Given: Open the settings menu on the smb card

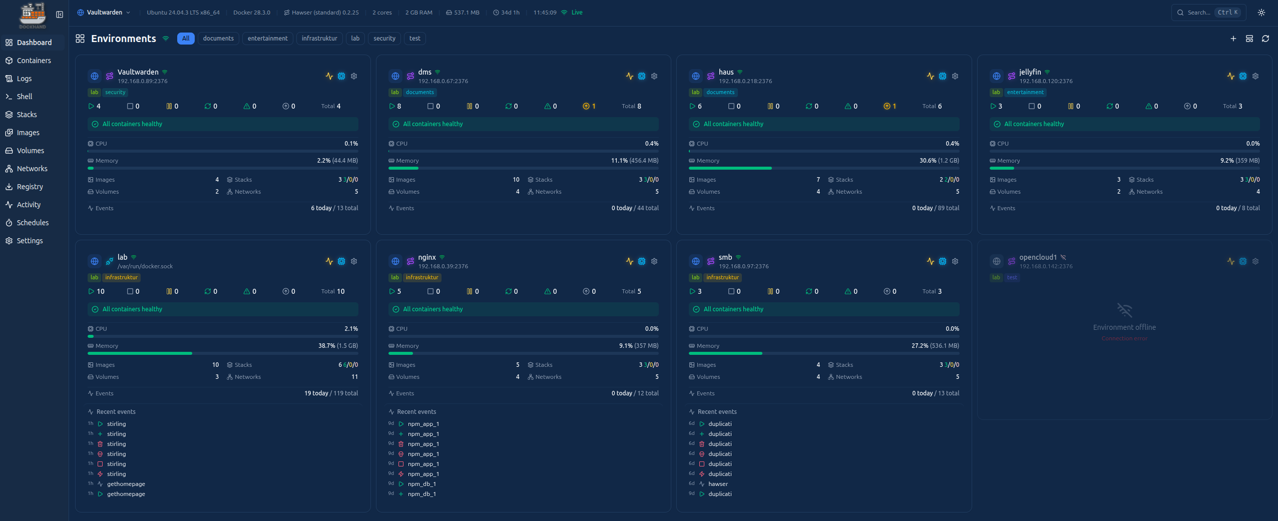Looking at the screenshot, I should [955, 261].
